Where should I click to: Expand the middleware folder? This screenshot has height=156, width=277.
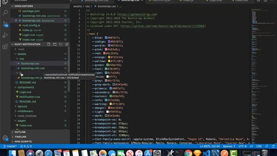pyautogui.click(x=25, y=111)
